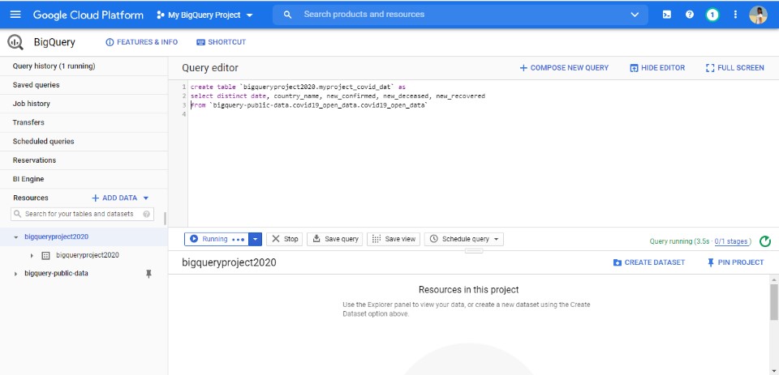Click the search help icon in resources box
Image resolution: width=779 pixels, height=375 pixels.
coord(147,215)
